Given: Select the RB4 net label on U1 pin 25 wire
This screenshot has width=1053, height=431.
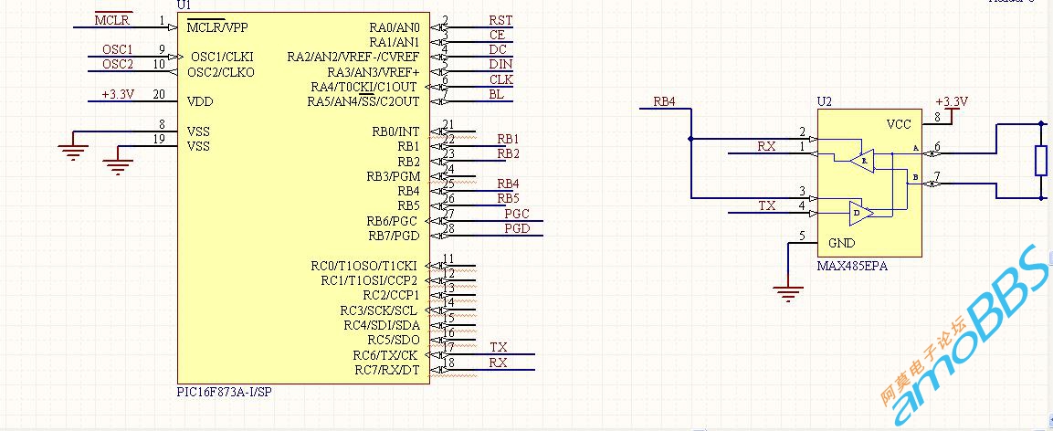Looking at the screenshot, I should (x=509, y=184).
